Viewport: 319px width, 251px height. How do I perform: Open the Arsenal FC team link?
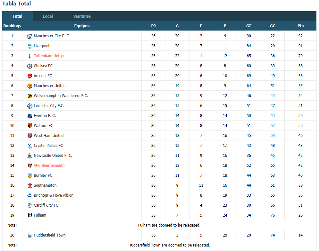[43, 76]
